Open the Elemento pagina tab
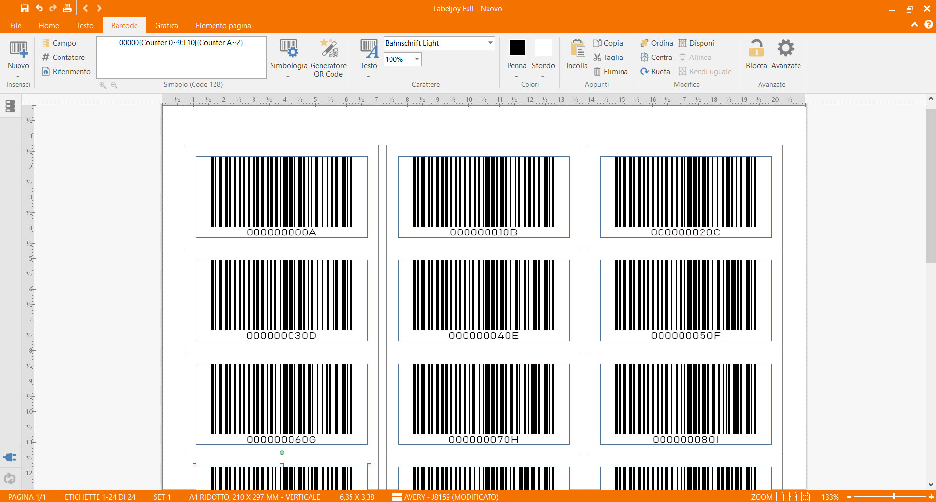This screenshot has height=502, width=936. [x=223, y=25]
